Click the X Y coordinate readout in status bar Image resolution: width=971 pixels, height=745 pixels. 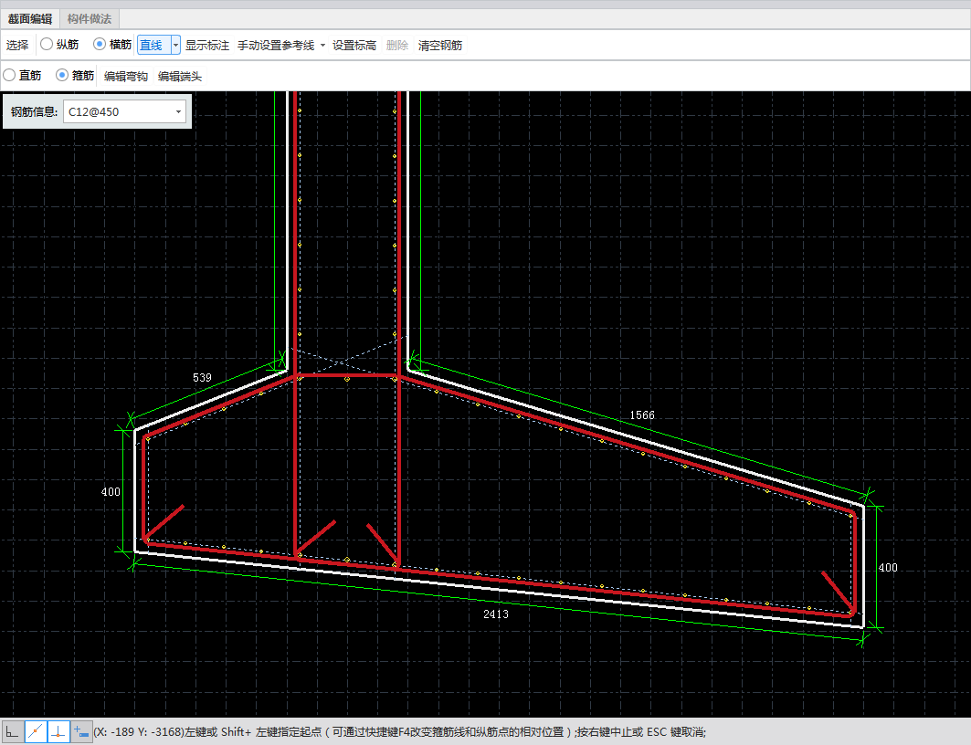pyautogui.click(x=138, y=732)
